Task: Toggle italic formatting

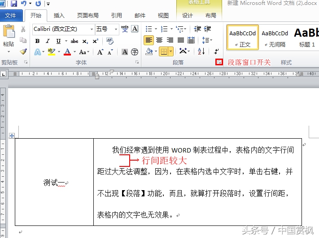Action: click(x=48, y=41)
